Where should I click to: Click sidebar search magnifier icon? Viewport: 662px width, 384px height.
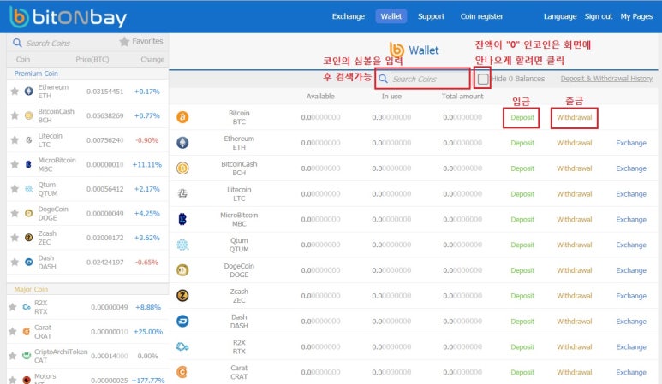pos(17,43)
